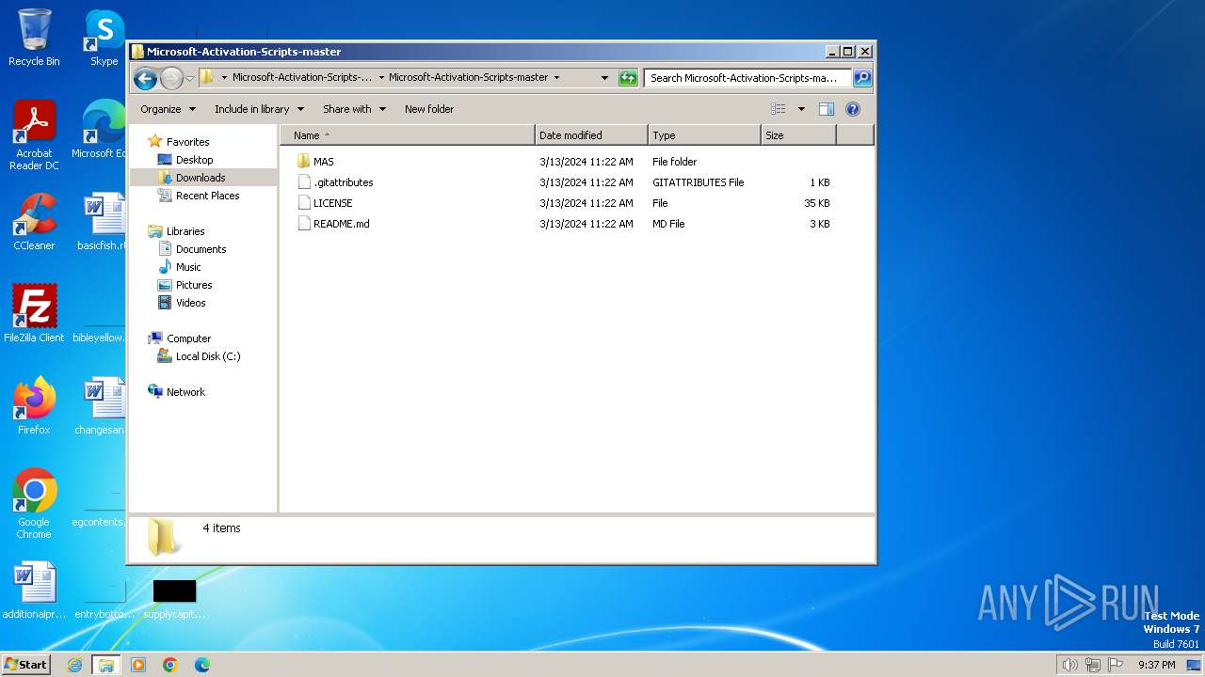
Task: Open Downloads in navigation pane
Action: tap(201, 178)
